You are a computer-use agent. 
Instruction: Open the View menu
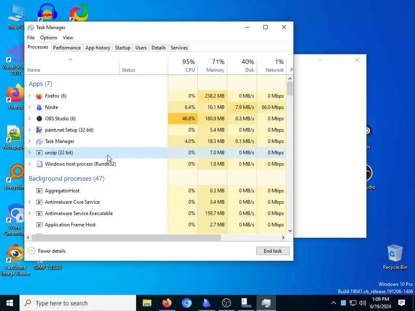[68, 38]
